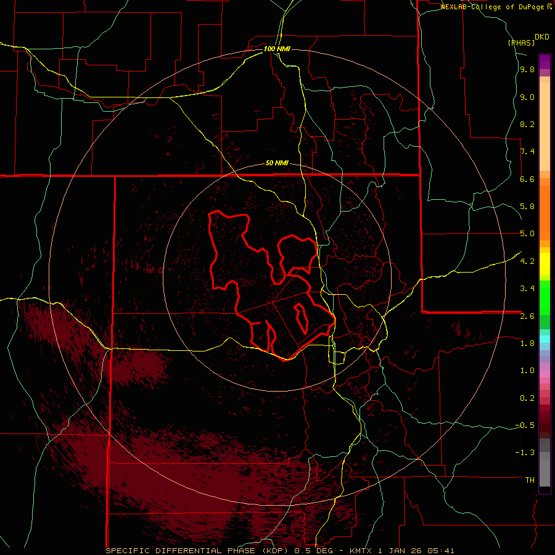Viewport: 555px width, 555px height.
Task: Click the DKD label above the color scale
Action: 542,37
